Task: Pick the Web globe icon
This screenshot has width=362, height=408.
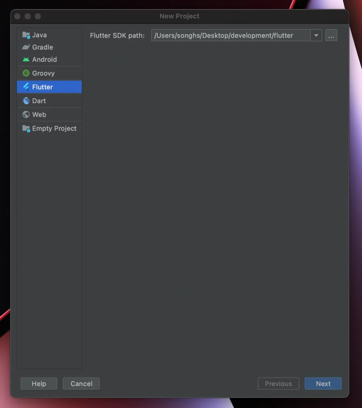Action: (x=26, y=114)
